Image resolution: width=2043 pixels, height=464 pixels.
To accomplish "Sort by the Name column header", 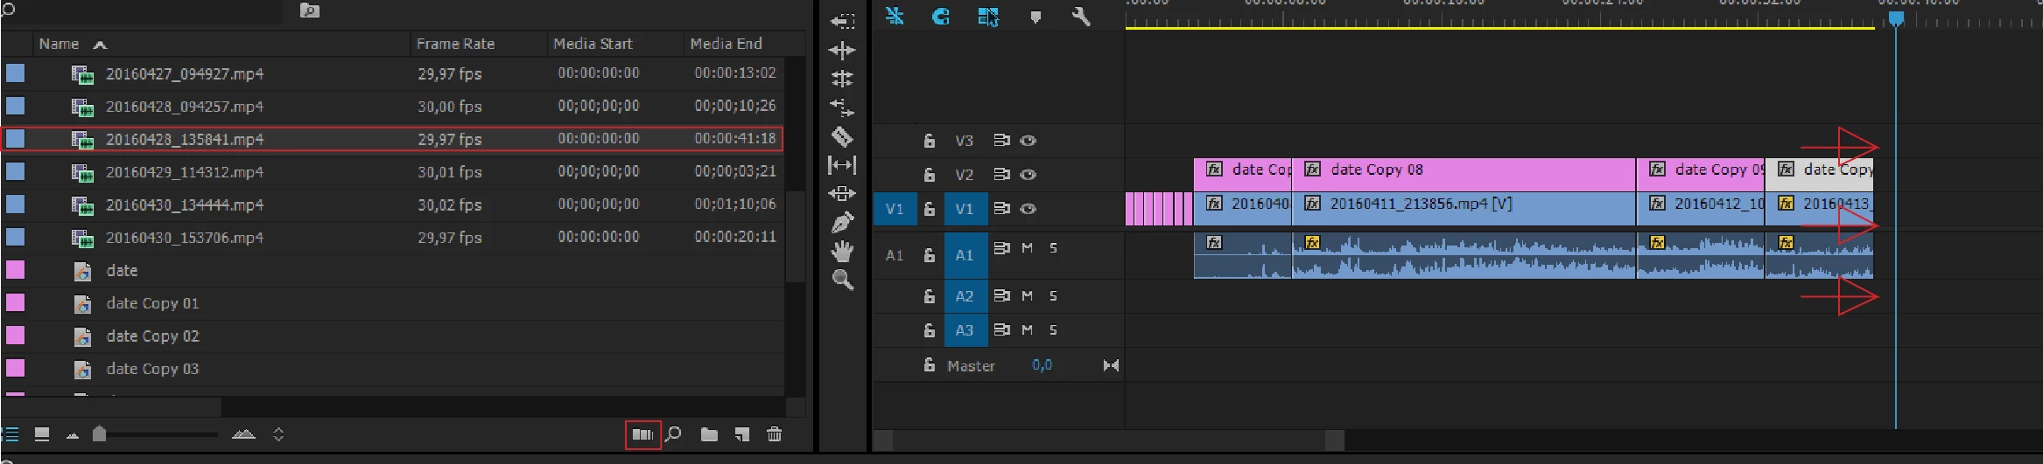I will pos(59,44).
